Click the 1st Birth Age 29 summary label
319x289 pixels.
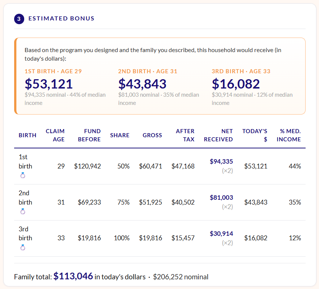(53, 71)
